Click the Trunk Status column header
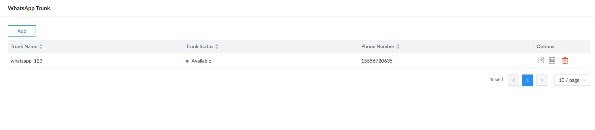The width and height of the screenshot is (595, 130). pyautogui.click(x=200, y=46)
